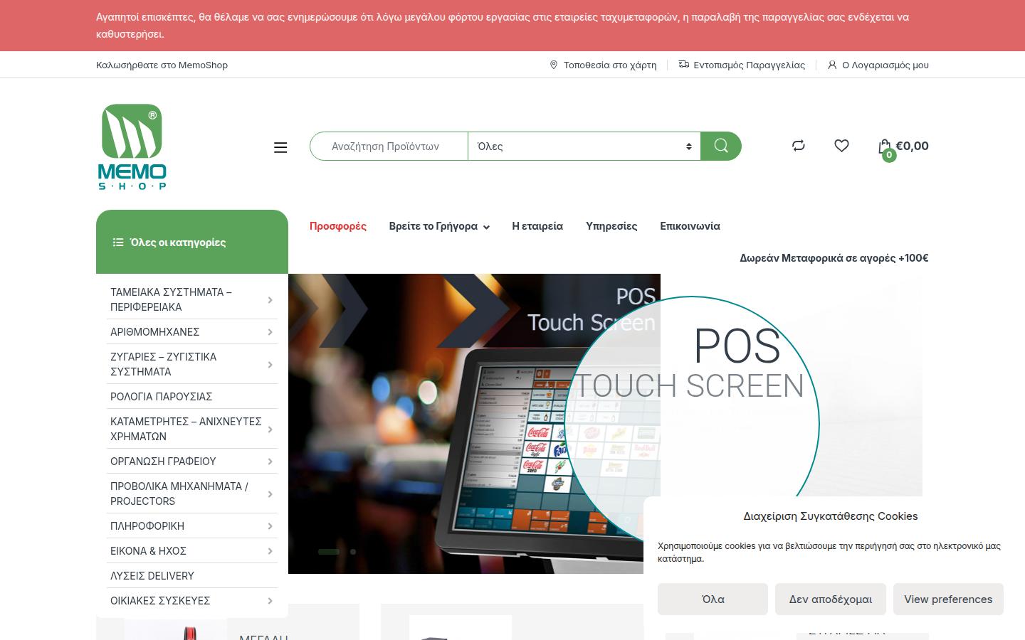The height and width of the screenshot is (640, 1025).
Task: Click Δωρεάν Μεταφορικά σε αγορές +100€ text
Action: [x=834, y=258]
